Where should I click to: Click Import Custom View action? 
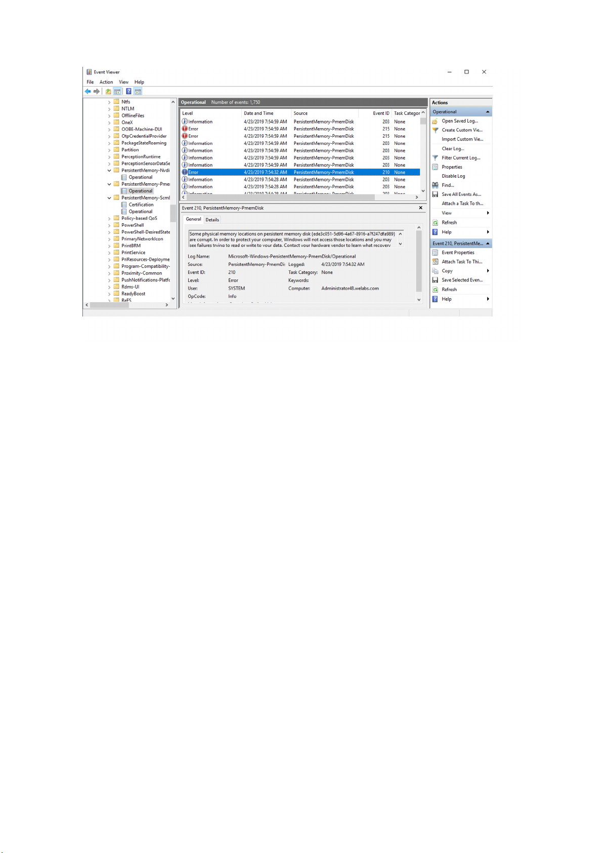click(462, 139)
